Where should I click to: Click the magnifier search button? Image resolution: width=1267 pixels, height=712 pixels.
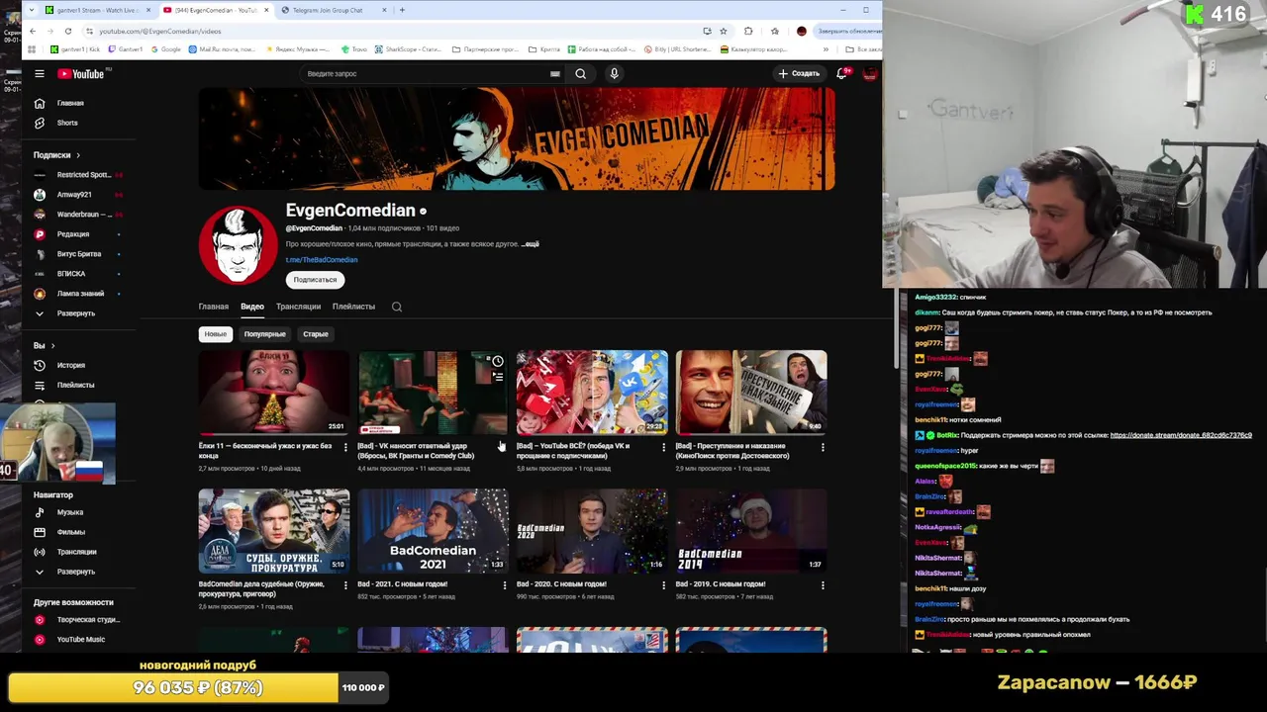tap(581, 73)
